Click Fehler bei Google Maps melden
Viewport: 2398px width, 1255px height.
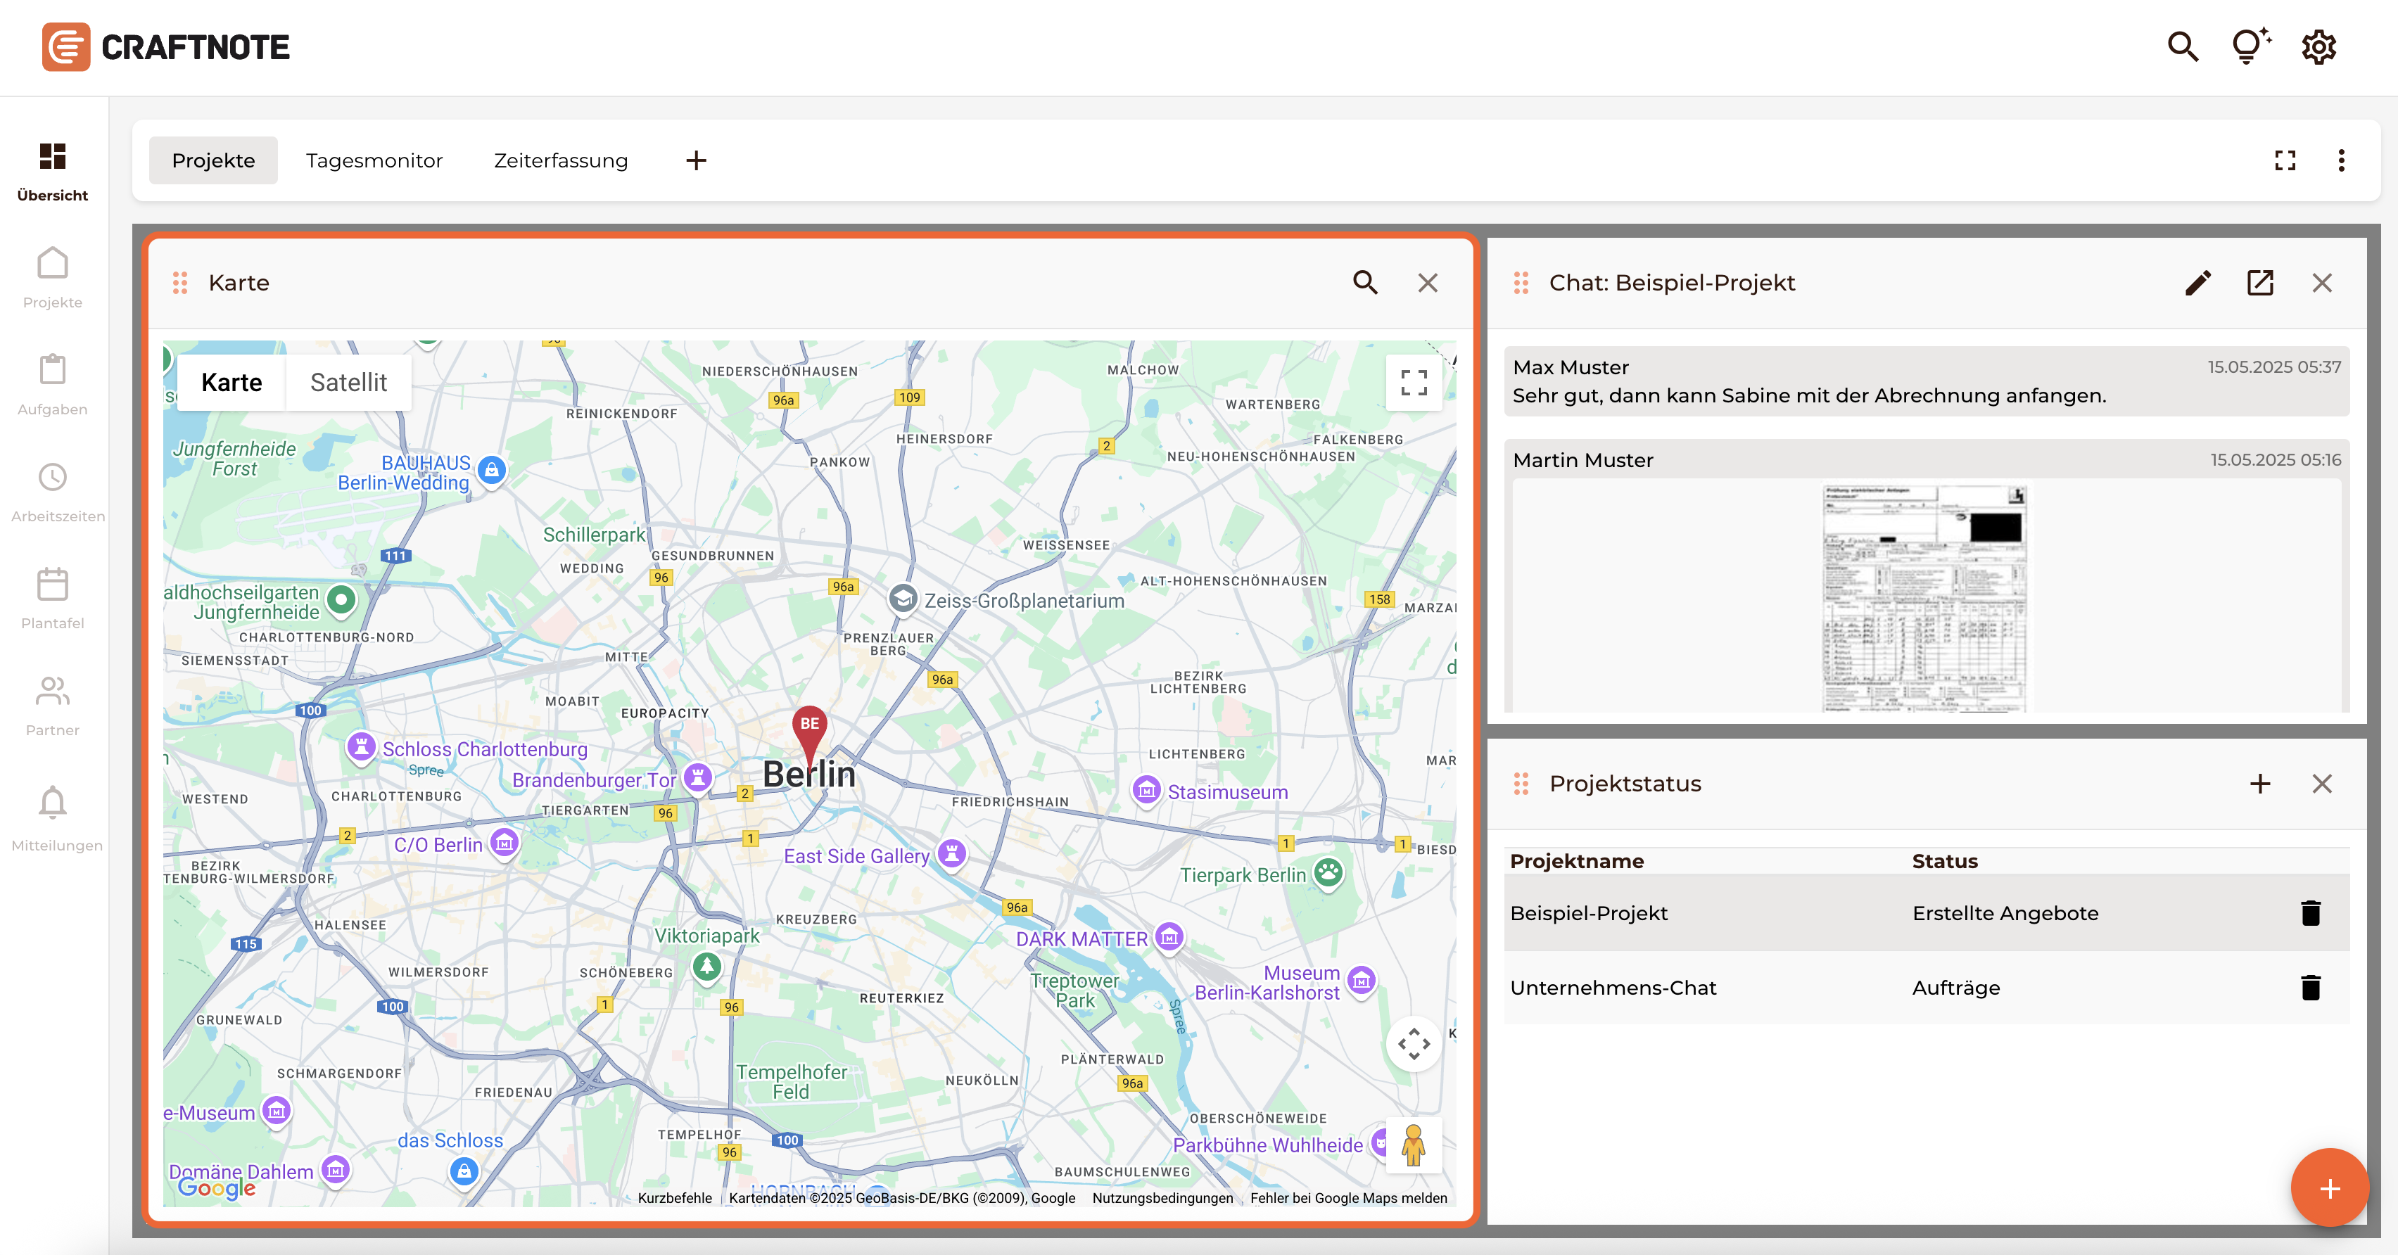tap(1348, 1197)
